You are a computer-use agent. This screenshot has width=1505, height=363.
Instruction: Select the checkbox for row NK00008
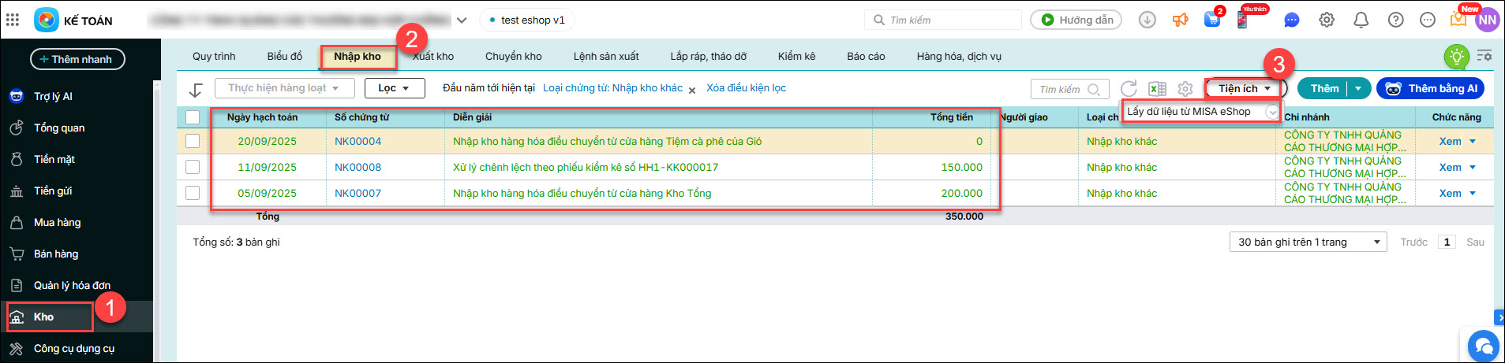pos(193,167)
